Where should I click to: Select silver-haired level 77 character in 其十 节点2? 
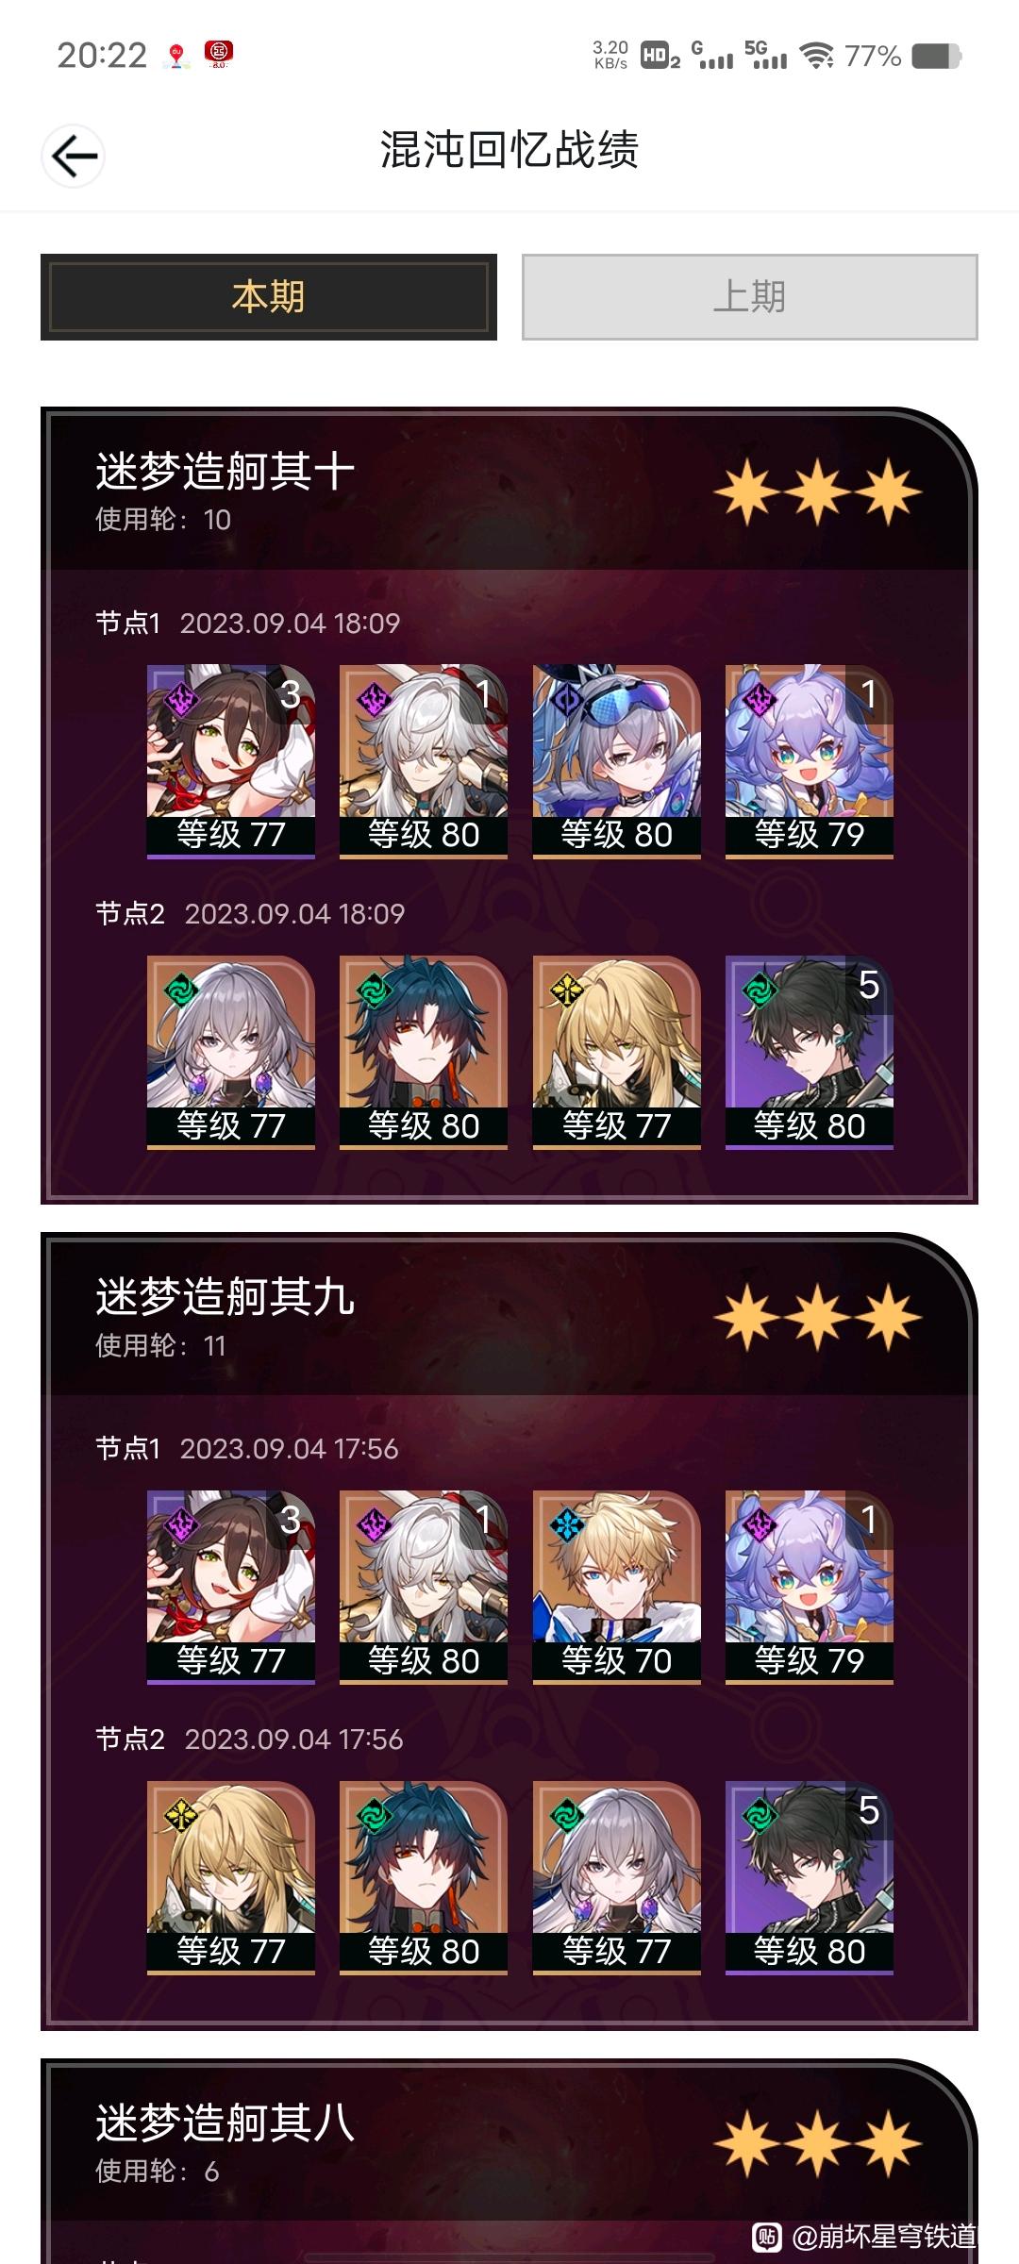[231, 1053]
